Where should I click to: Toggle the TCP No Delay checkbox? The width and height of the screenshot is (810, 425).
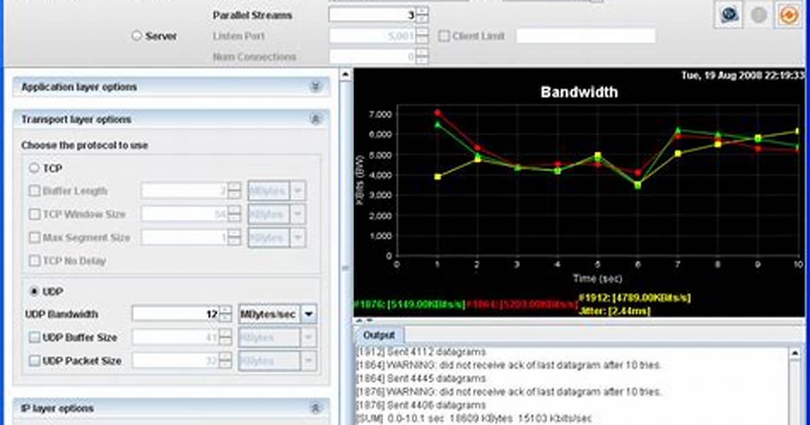click(35, 261)
